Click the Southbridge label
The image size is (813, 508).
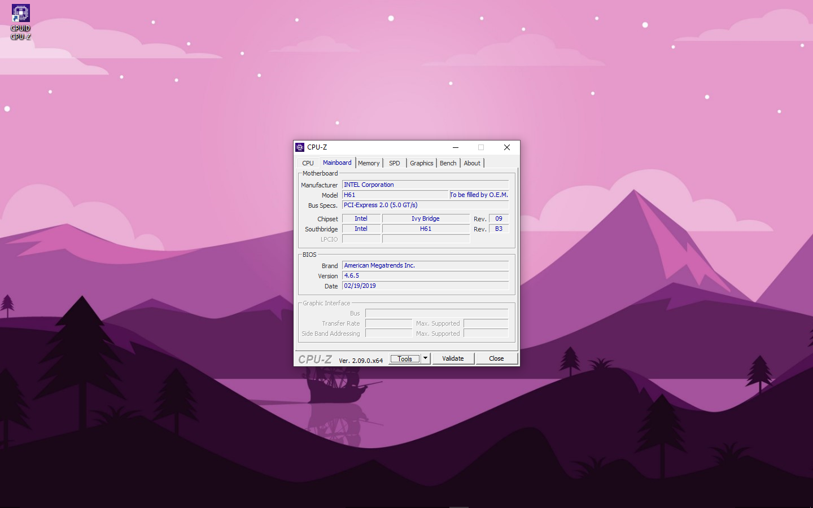[321, 229]
